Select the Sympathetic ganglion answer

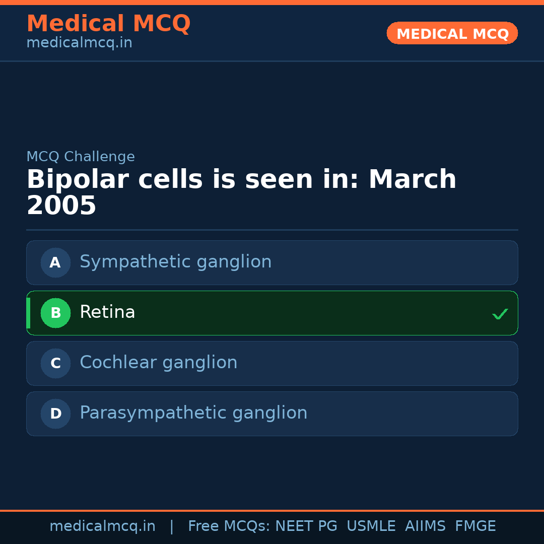[x=175, y=262]
